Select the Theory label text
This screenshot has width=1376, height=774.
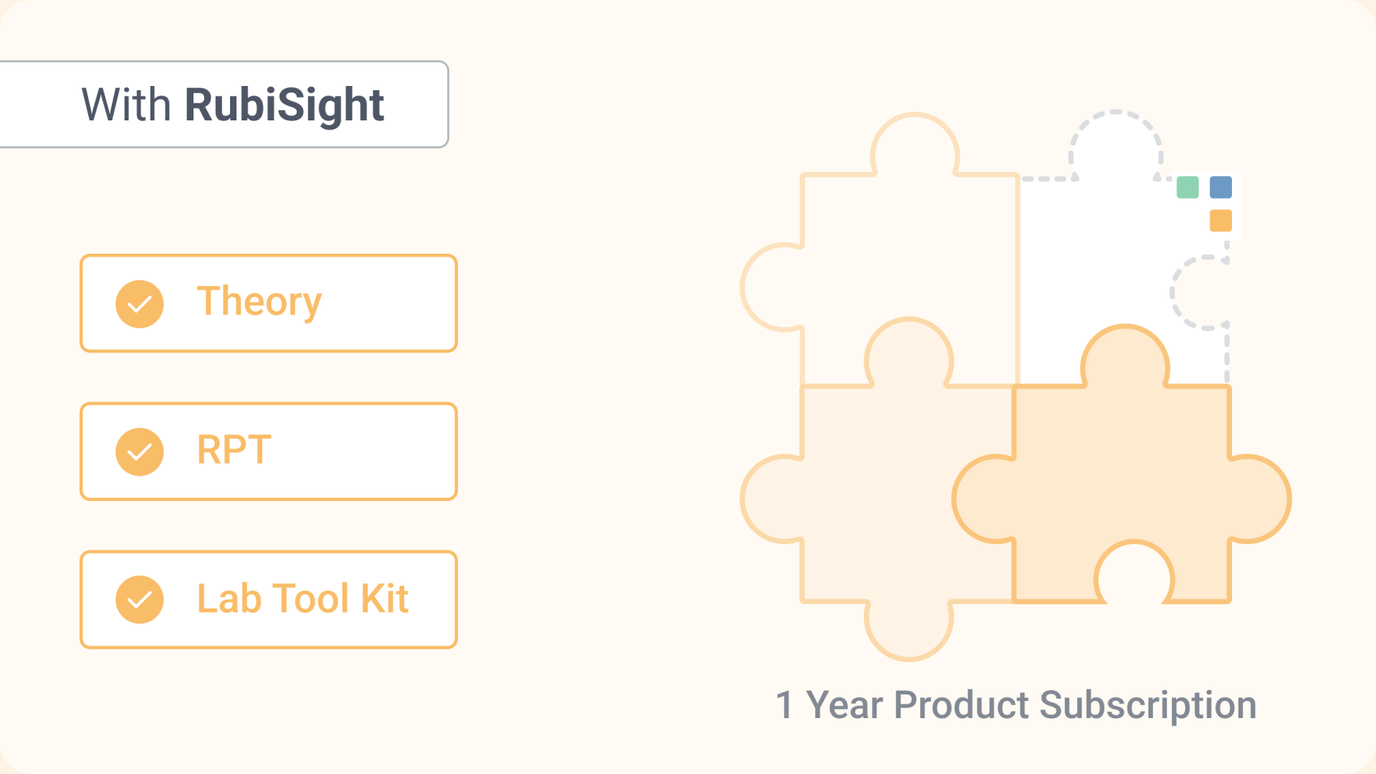pos(259,302)
